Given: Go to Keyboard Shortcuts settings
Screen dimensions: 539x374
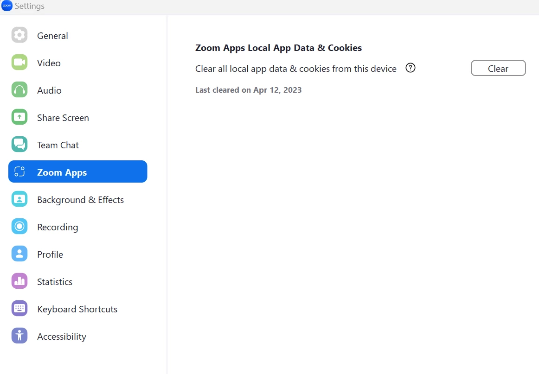Looking at the screenshot, I should [x=77, y=309].
